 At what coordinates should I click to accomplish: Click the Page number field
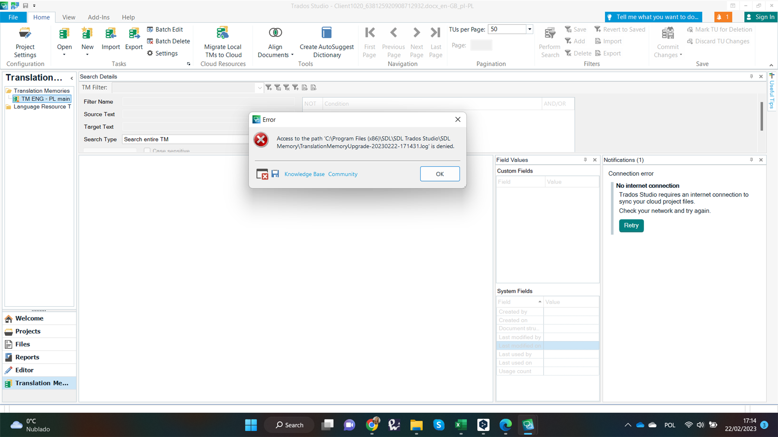pyautogui.click(x=481, y=45)
